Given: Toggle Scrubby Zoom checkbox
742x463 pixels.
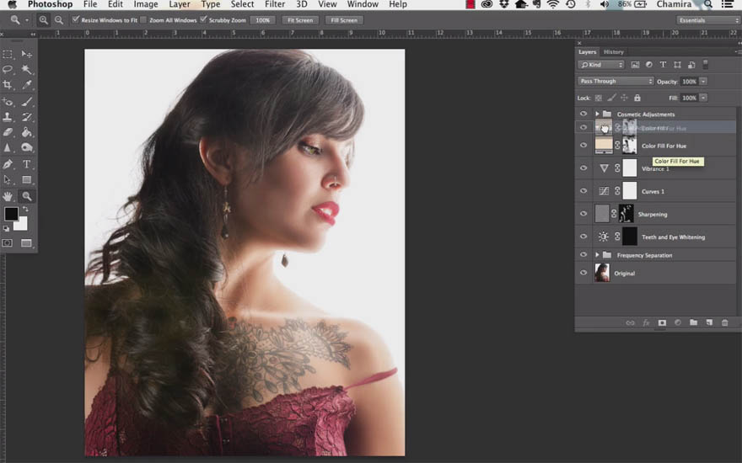Looking at the screenshot, I should click(x=203, y=20).
